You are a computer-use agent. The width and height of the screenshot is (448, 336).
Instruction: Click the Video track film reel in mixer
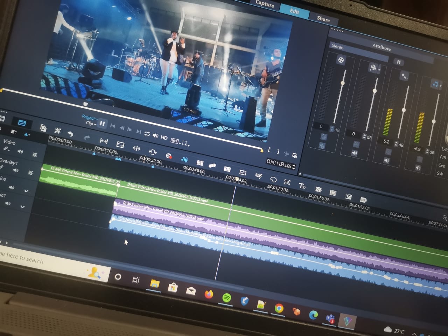point(341,60)
